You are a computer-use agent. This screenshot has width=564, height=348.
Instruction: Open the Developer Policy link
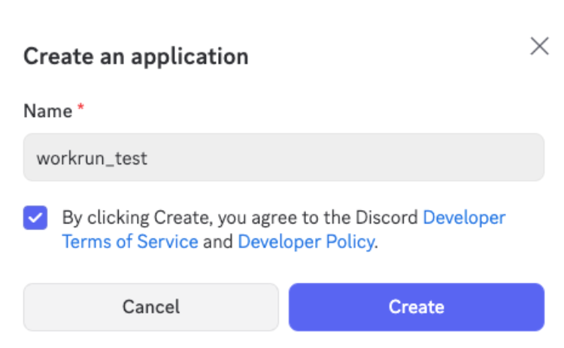305,241
